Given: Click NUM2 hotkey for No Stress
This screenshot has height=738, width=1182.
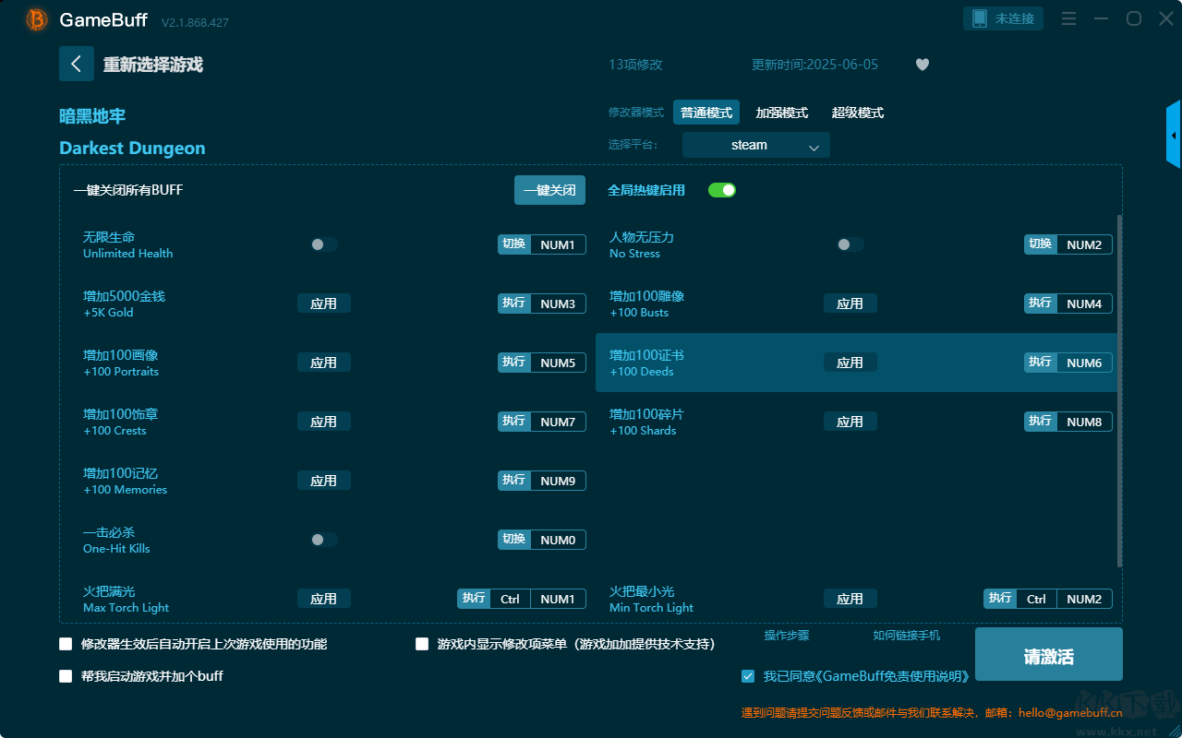Looking at the screenshot, I should click(x=1084, y=244).
